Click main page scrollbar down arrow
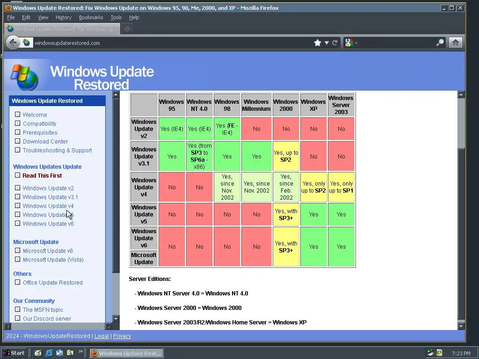 [x=461, y=326]
